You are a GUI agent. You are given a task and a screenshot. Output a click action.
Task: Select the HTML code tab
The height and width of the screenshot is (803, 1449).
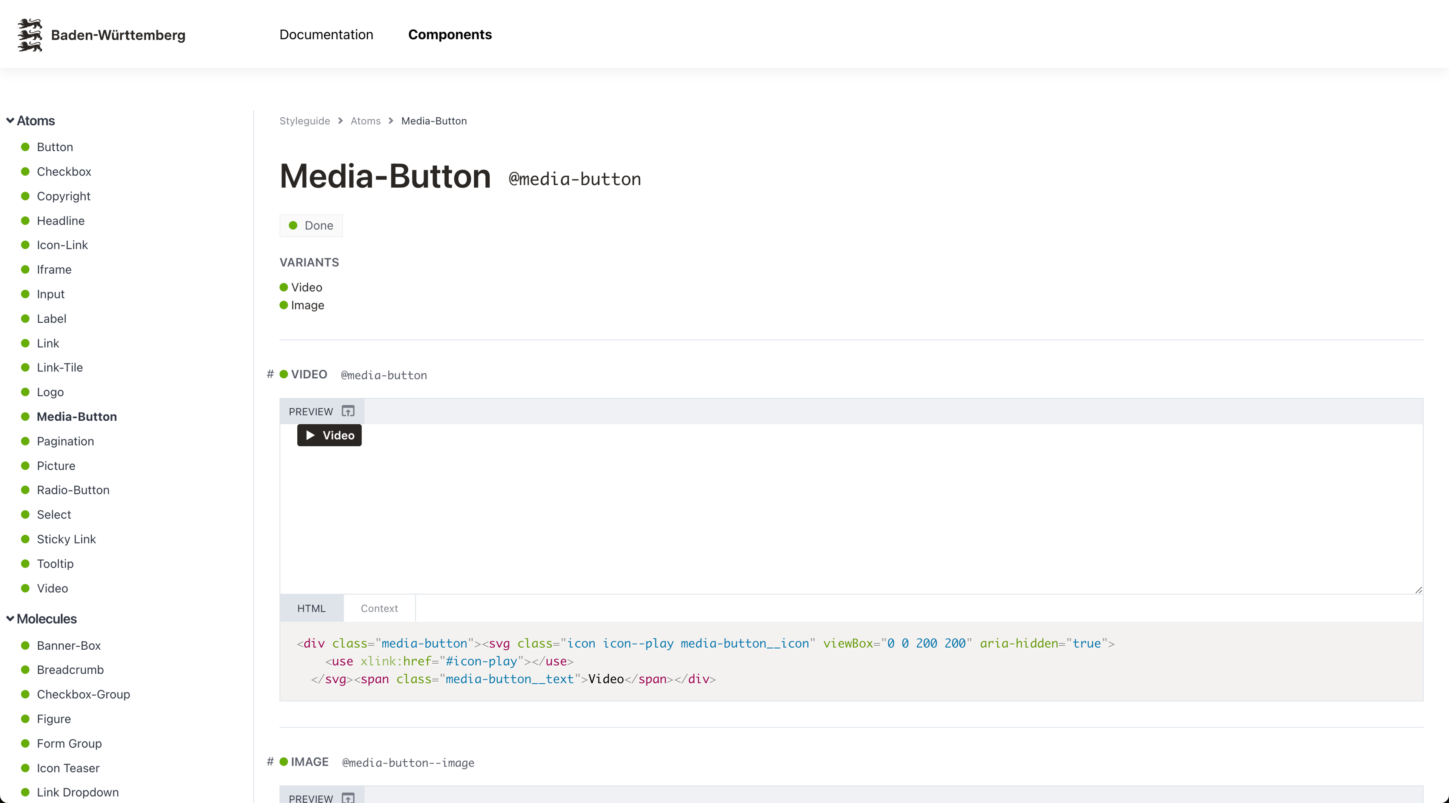311,608
